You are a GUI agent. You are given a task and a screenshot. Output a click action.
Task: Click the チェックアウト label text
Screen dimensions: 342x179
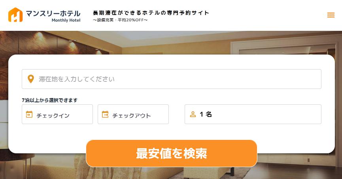click(x=132, y=115)
